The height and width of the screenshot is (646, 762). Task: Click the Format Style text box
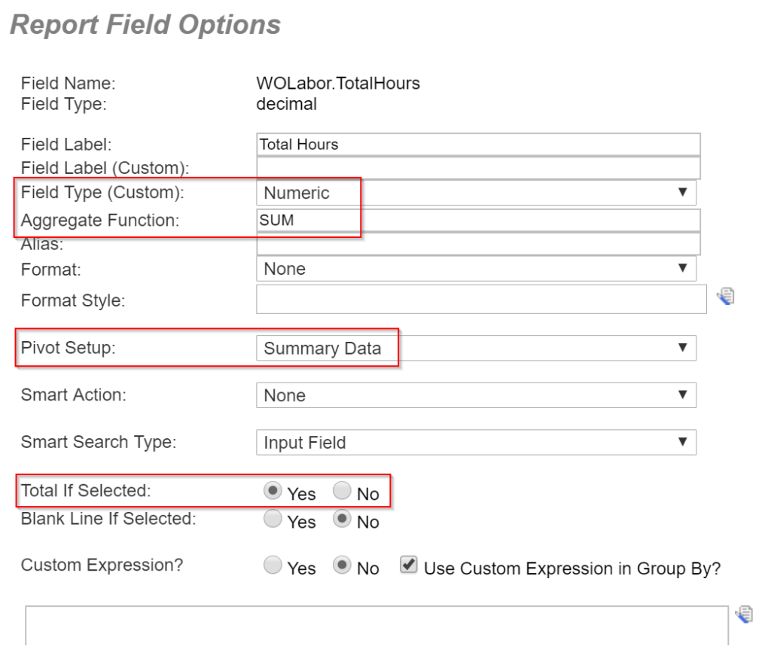pyautogui.click(x=482, y=300)
